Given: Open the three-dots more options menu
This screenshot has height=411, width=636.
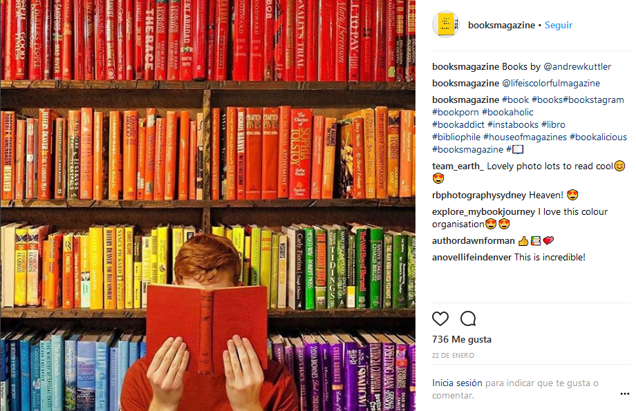Looking at the screenshot, I should [x=625, y=394].
